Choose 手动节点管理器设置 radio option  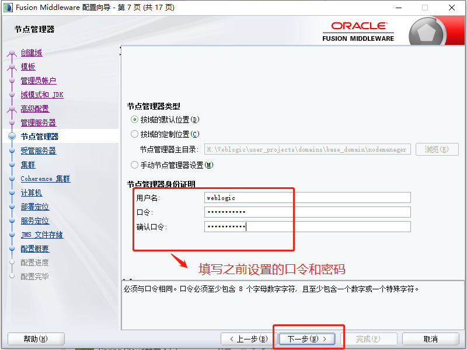pyautogui.click(x=135, y=165)
